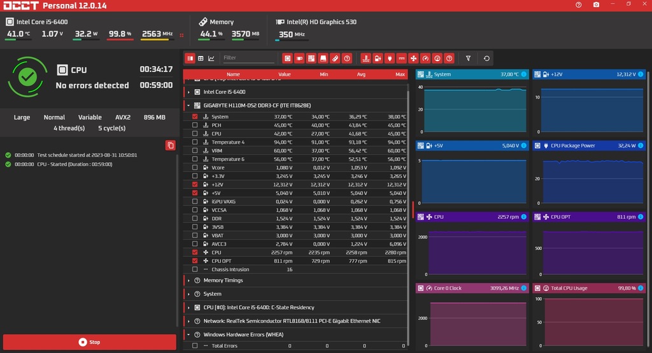Toggle the fan sensors filter icon

[x=413, y=59]
